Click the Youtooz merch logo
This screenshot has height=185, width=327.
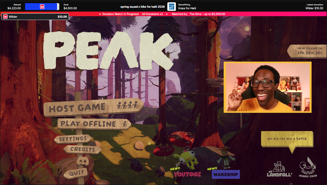(x=187, y=174)
